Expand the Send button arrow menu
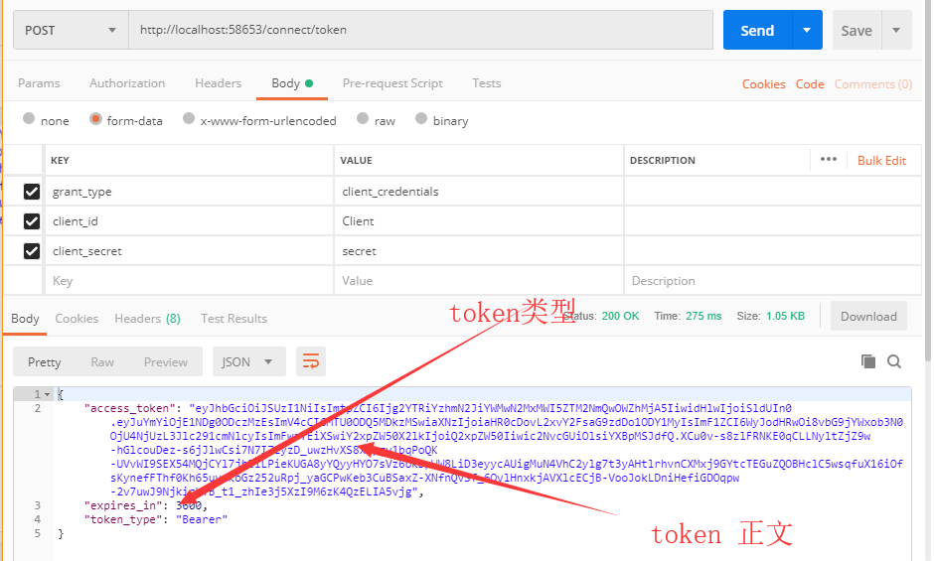The image size is (934, 561). [x=807, y=31]
